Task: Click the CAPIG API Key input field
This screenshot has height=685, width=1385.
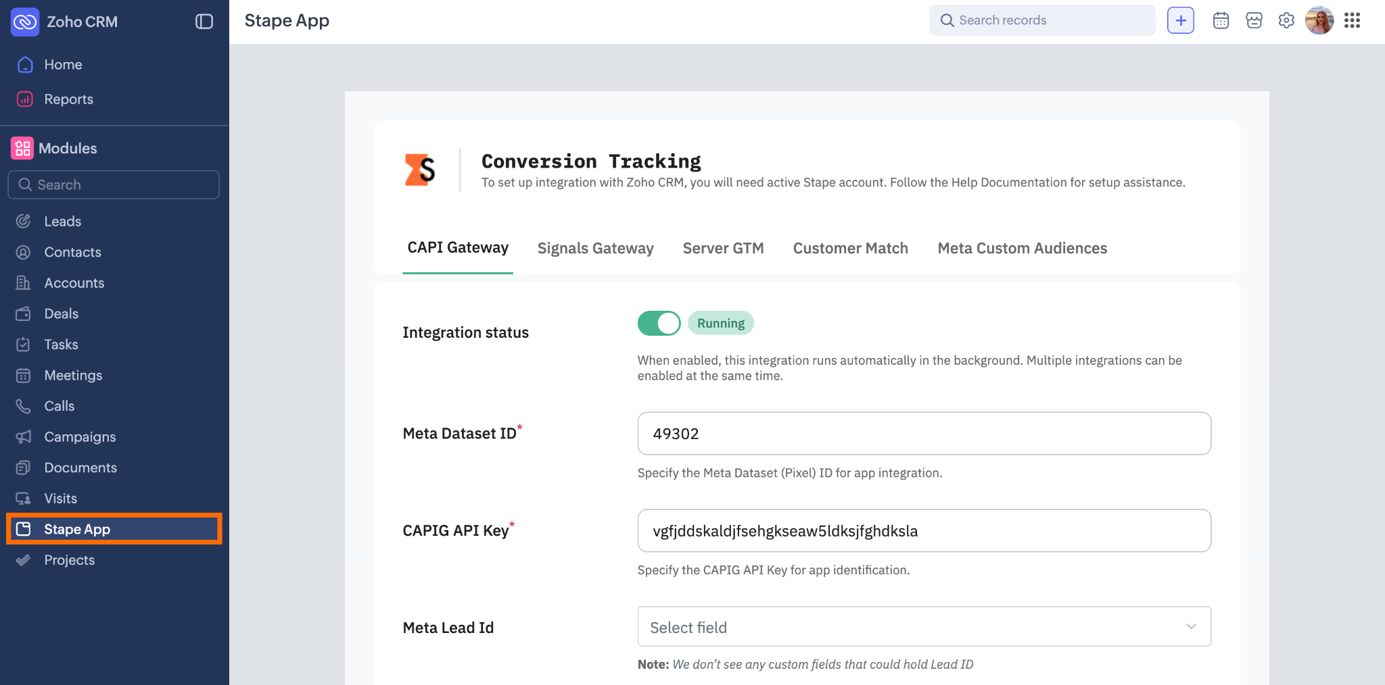Action: pyautogui.click(x=924, y=531)
